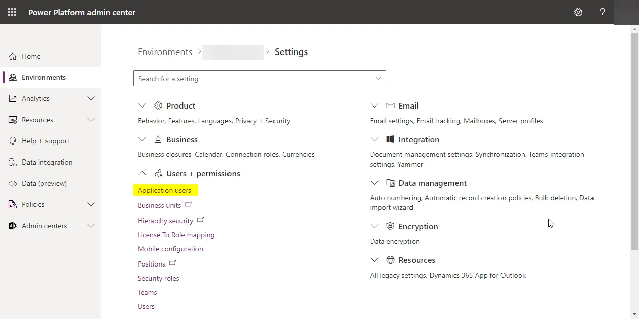This screenshot has height=319, width=639.
Task: Select Environments in the sidebar
Action: tap(51, 77)
